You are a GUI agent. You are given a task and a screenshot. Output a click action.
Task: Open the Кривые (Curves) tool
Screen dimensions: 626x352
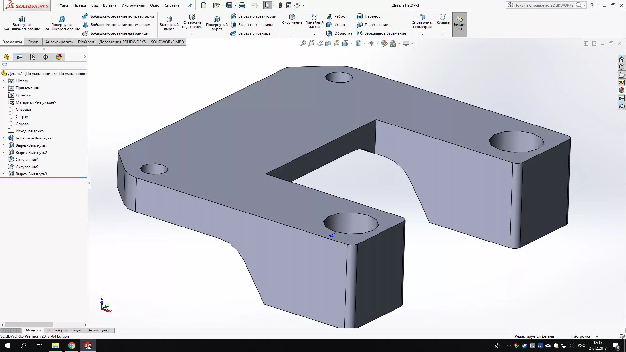click(x=443, y=19)
